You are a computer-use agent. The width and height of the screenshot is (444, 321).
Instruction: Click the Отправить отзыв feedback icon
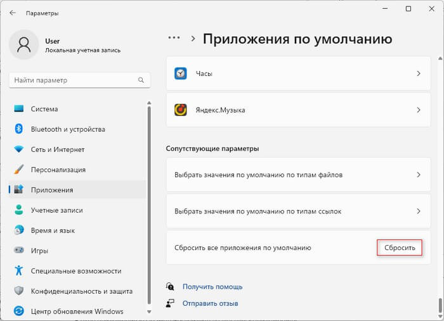[170, 303]
